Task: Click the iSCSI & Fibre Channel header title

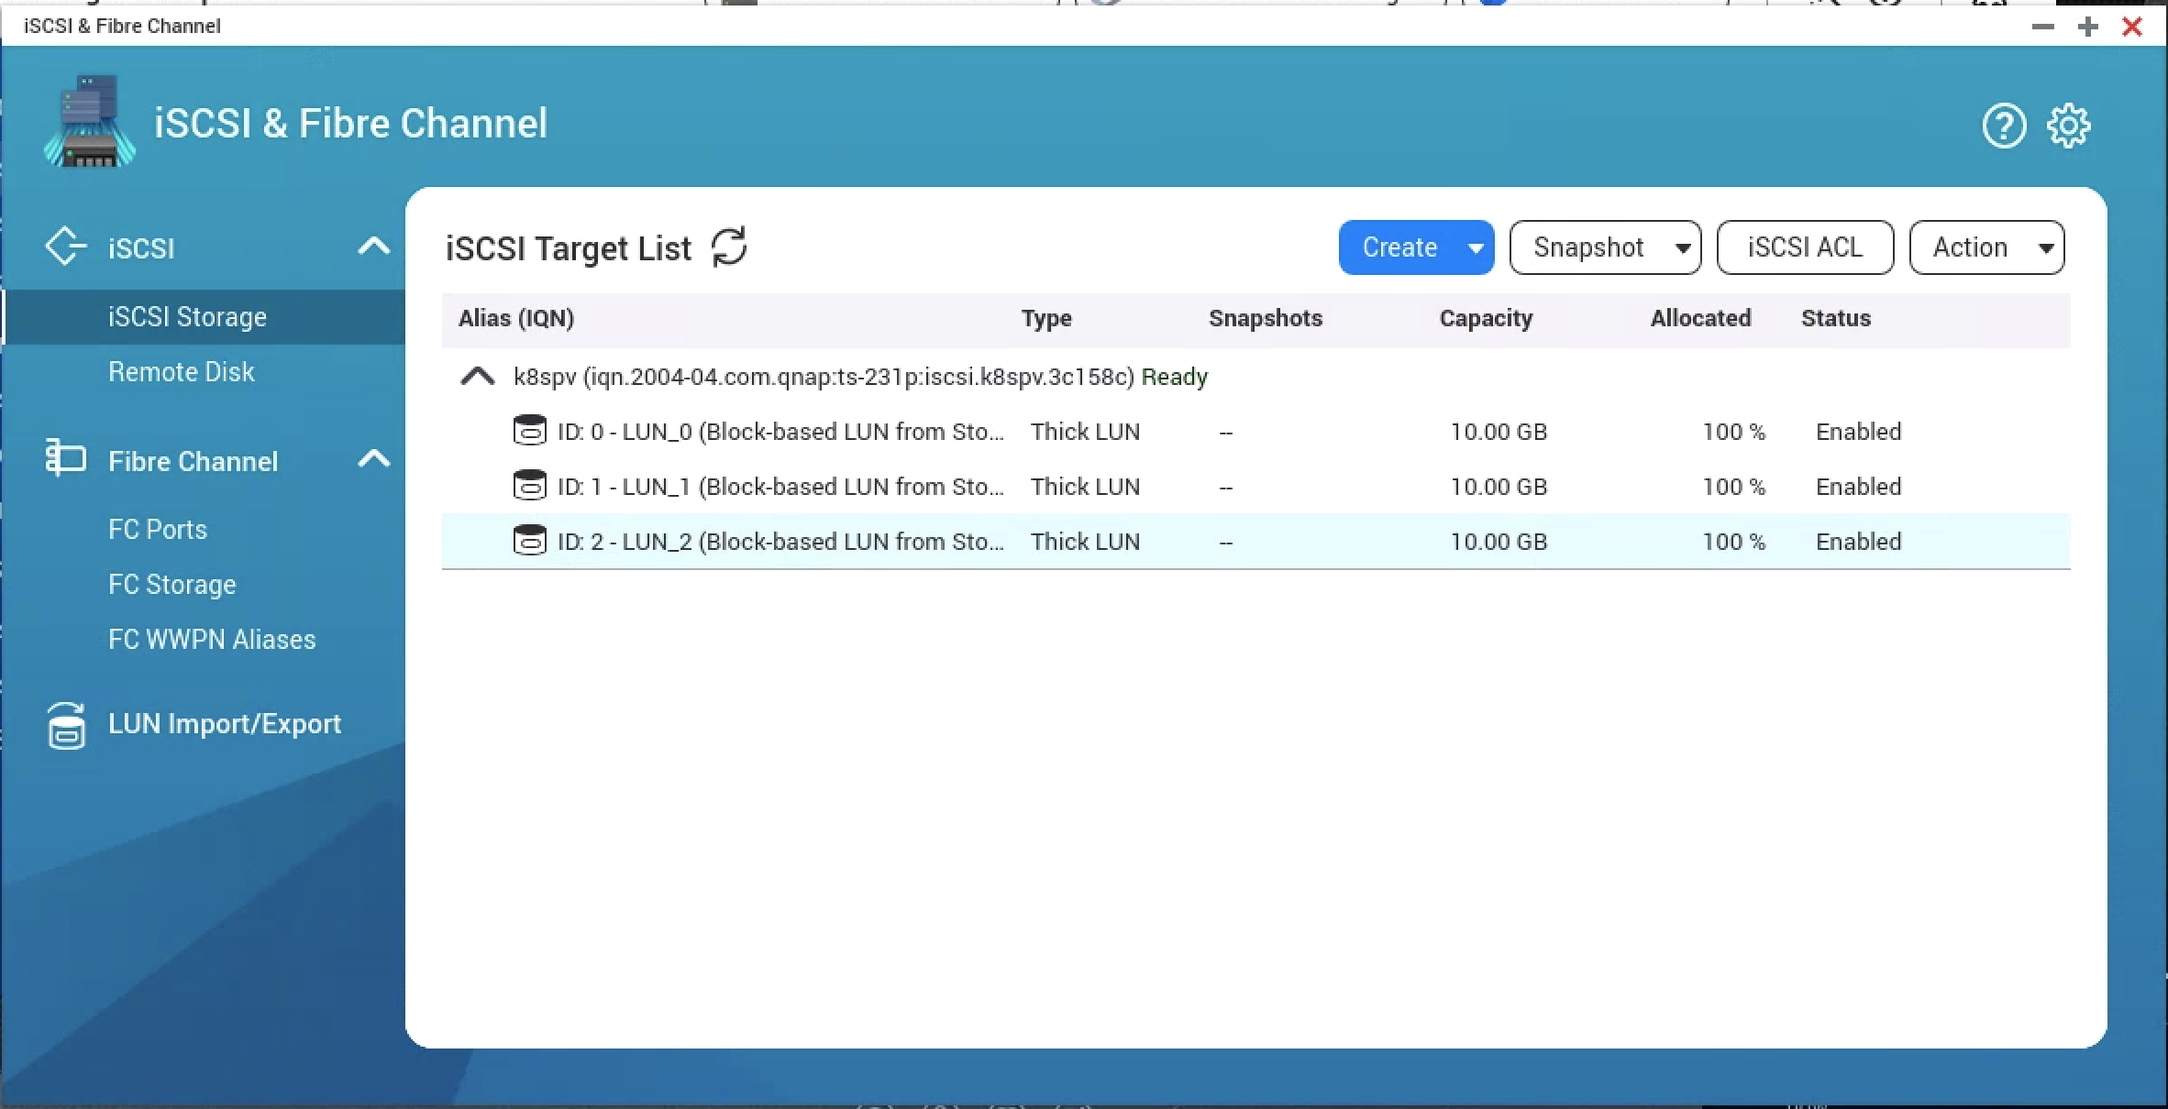Action: [350, 123]
